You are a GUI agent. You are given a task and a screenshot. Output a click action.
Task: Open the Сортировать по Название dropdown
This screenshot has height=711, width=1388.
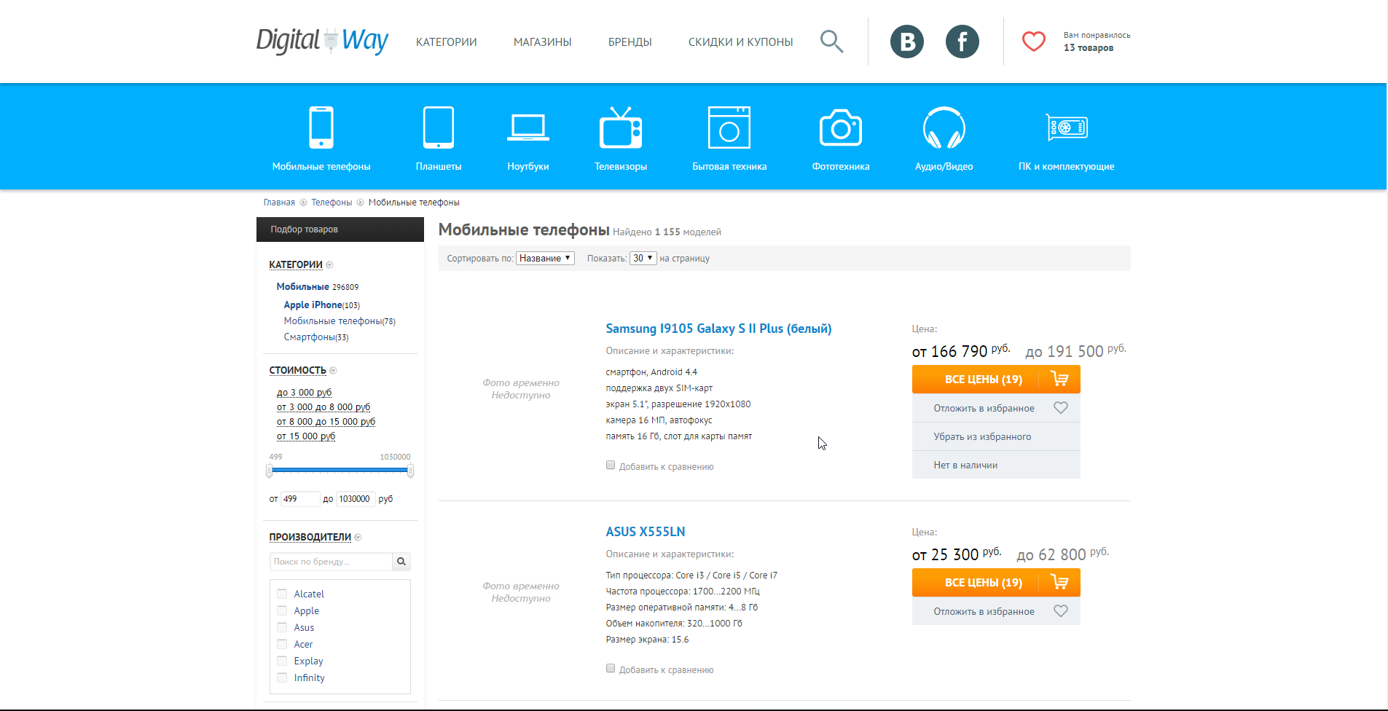545,258
